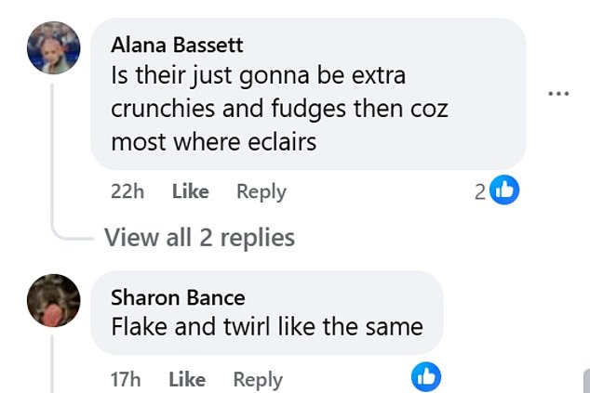This screenshot has width=590, height=393.
Task: Click the blue thumbs-up reaction on Alana's comment
Action: click(x=503, y=190)
